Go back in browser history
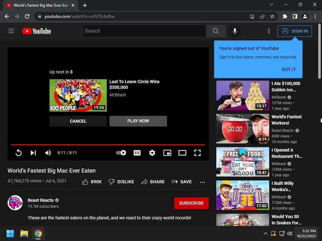Screen dimensions: 322x241 (x=7, y=16)
